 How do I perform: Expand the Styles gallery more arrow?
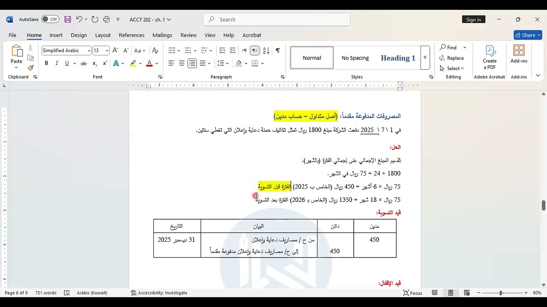pyautogui.click(x=425, y=58)
